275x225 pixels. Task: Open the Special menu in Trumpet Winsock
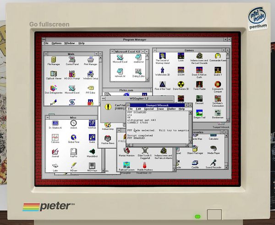pos(148,109)
